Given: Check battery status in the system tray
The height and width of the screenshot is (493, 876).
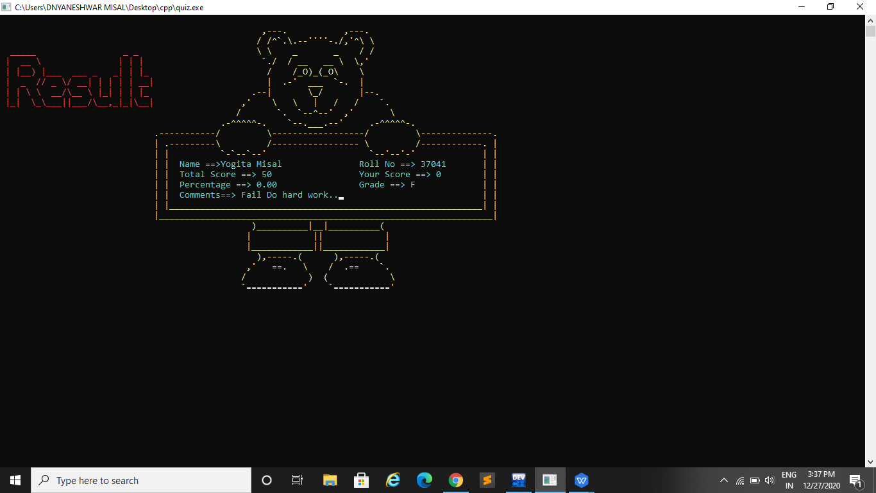Looking at the screenshot, I should point(754,480).
